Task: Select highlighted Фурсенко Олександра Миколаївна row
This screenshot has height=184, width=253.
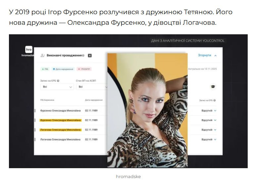Action: coord(61,120)
